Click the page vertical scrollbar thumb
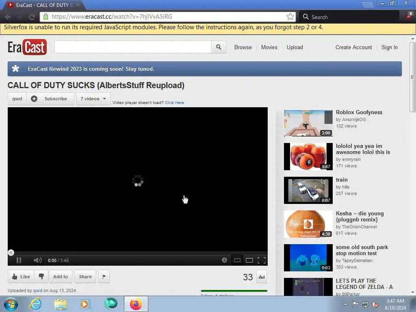416x312 pixels. point(412,77)
